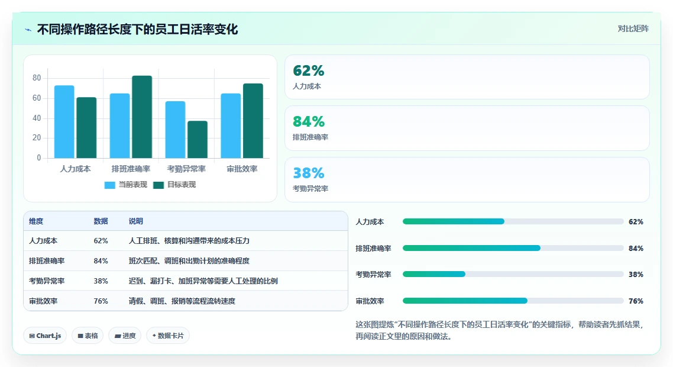Click the 数据 column header
Screen dimensions: 673x367
(101, 221)
